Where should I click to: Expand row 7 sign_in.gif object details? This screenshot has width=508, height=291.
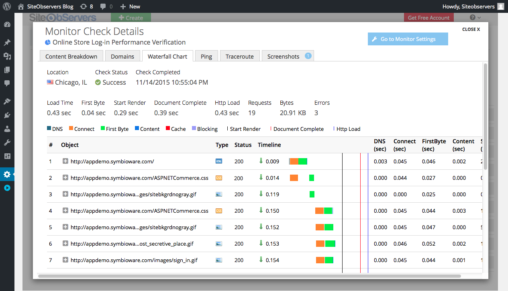click(x=65, y=260)
